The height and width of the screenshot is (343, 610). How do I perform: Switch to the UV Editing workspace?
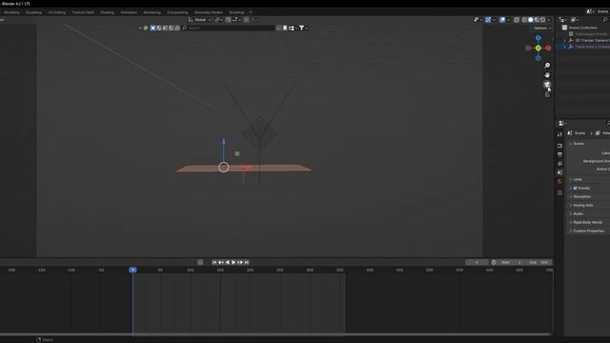pyautogui.click(x=57, y=12)
